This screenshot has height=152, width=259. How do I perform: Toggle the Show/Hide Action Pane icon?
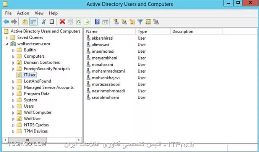click(105, 22)
